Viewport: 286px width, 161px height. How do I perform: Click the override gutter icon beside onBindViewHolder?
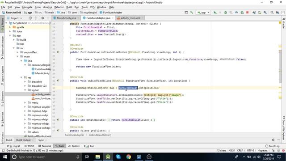(x=58, y=80)
